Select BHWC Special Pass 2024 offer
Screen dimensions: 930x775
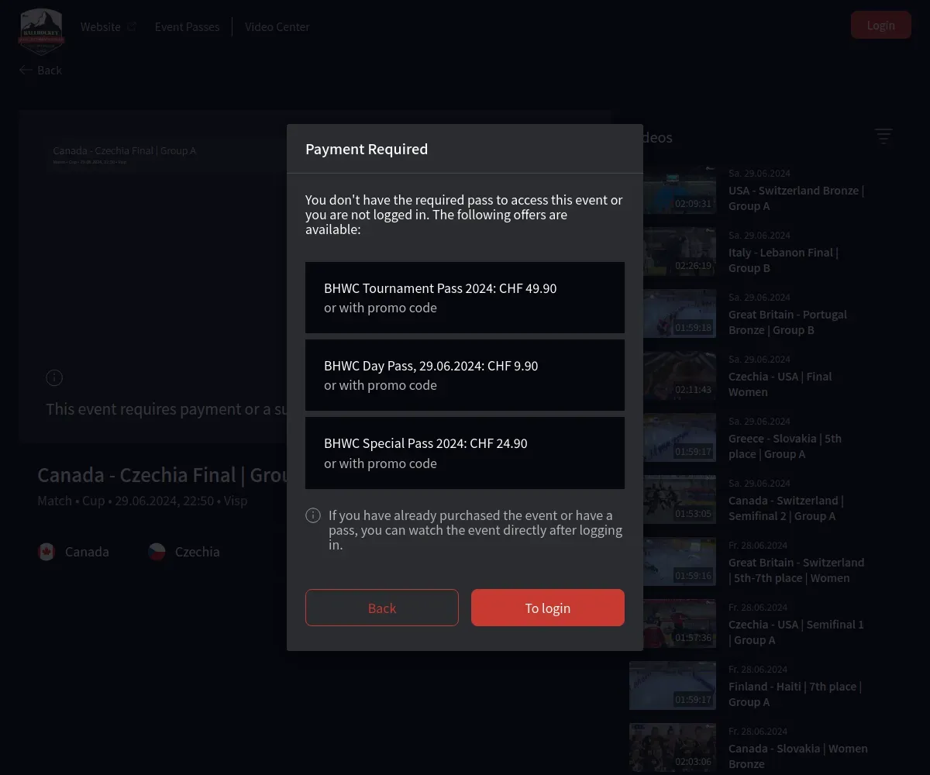pyautogui.click(x=465, y=453)
